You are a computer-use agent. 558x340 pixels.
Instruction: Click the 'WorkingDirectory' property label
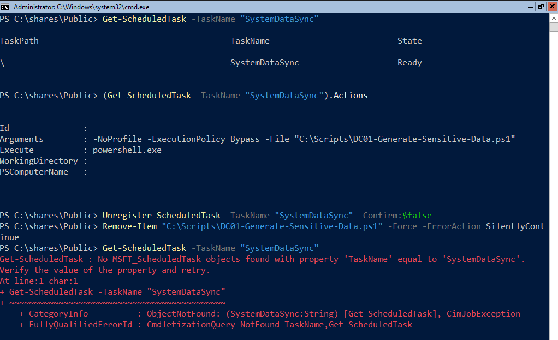(x=39, y=161)
